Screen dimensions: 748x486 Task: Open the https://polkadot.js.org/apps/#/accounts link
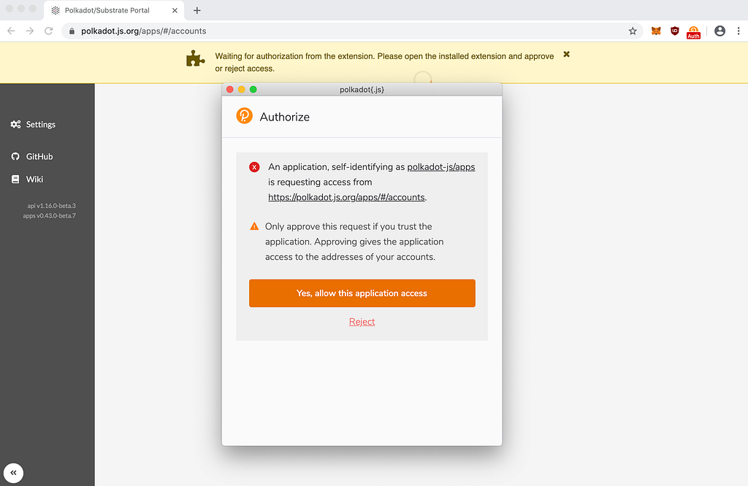point(346,197)
